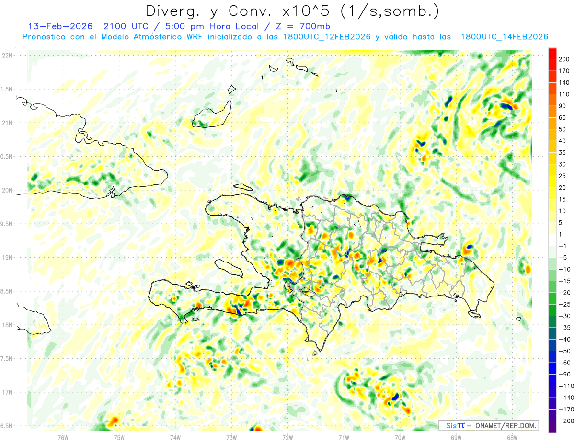Viewport: 575px width, 444px height.
Task: Click the positive '60' colorbar value
Action: (x=563, y=118)
